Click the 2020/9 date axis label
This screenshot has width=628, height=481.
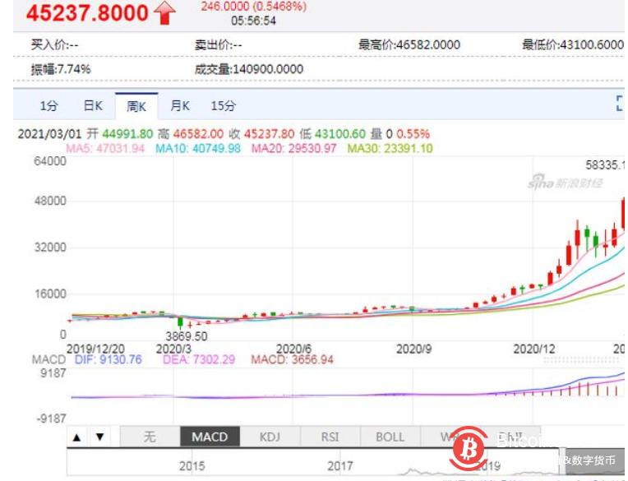click(x=413, y=349)
